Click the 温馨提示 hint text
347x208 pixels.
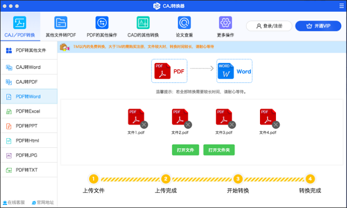coord(201,91)
